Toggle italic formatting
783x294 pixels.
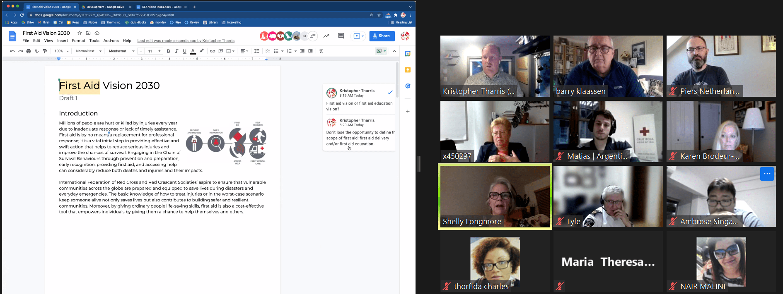click(176, 51)
